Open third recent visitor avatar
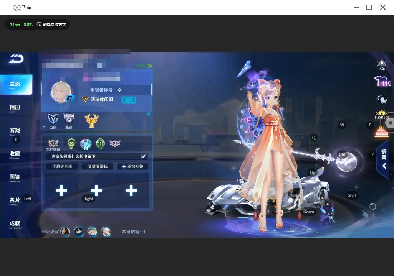 93,232
